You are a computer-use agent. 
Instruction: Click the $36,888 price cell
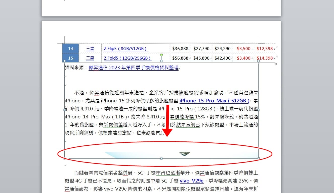[180, 49]
